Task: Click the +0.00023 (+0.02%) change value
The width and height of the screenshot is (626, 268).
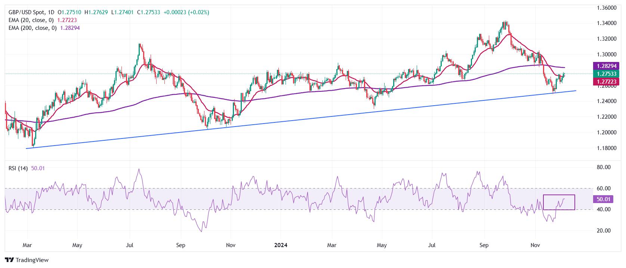Action: click(186, 12)
